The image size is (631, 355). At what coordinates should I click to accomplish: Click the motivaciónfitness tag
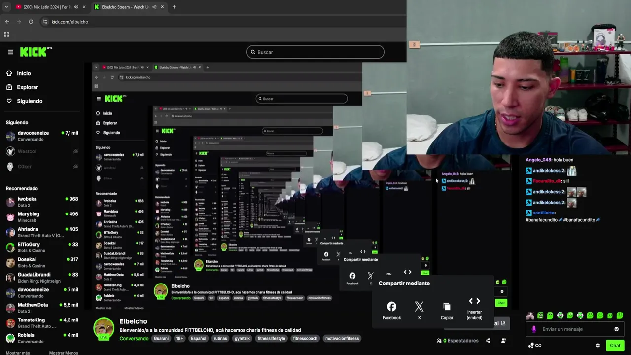click(342, 339)
